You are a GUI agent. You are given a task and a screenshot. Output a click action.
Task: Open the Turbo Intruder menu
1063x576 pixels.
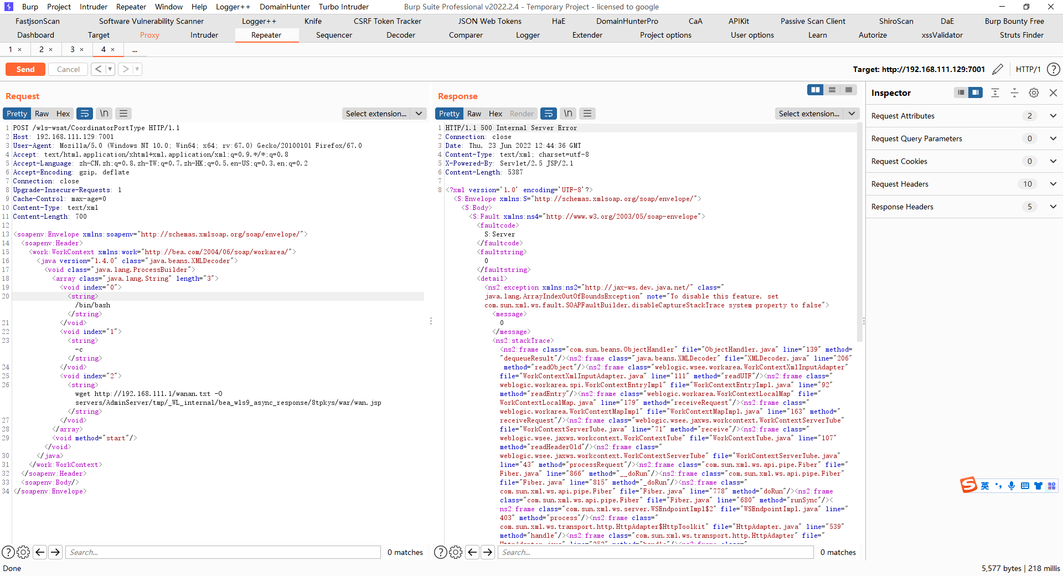[344, 7]
